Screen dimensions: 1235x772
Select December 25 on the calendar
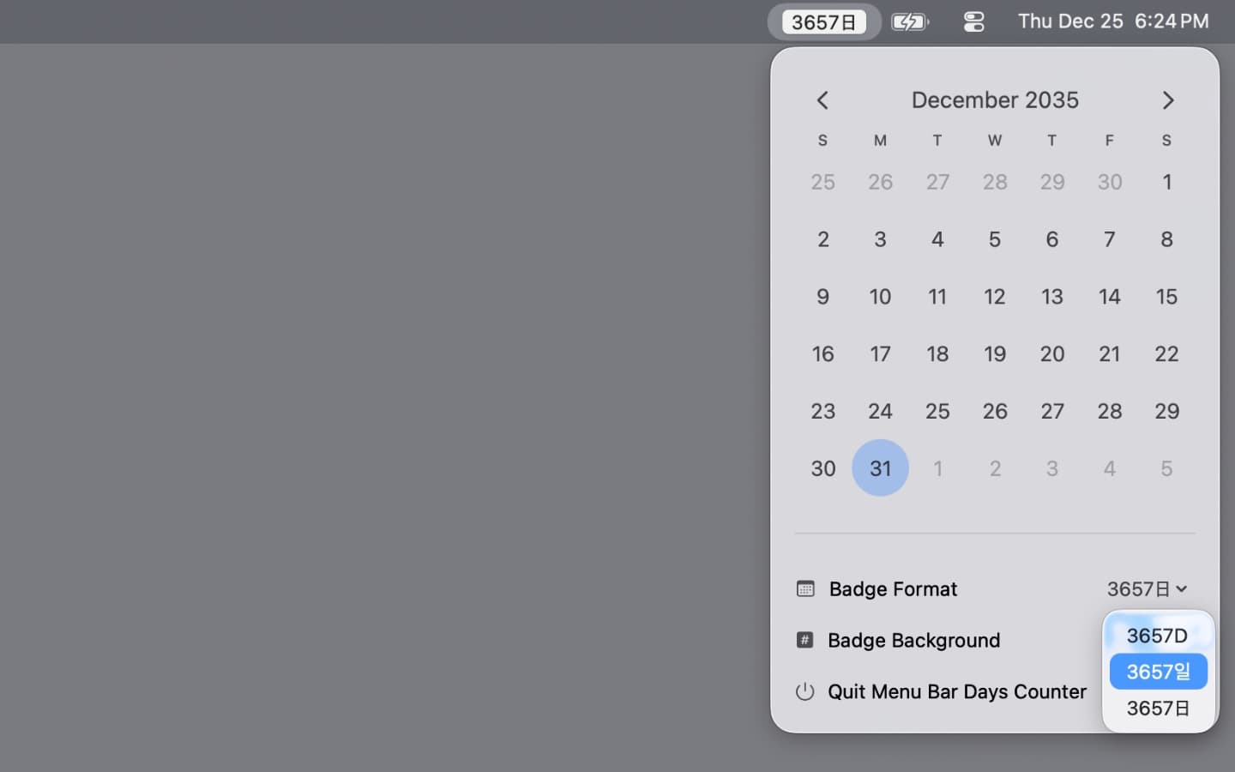(x=937, y=411)
